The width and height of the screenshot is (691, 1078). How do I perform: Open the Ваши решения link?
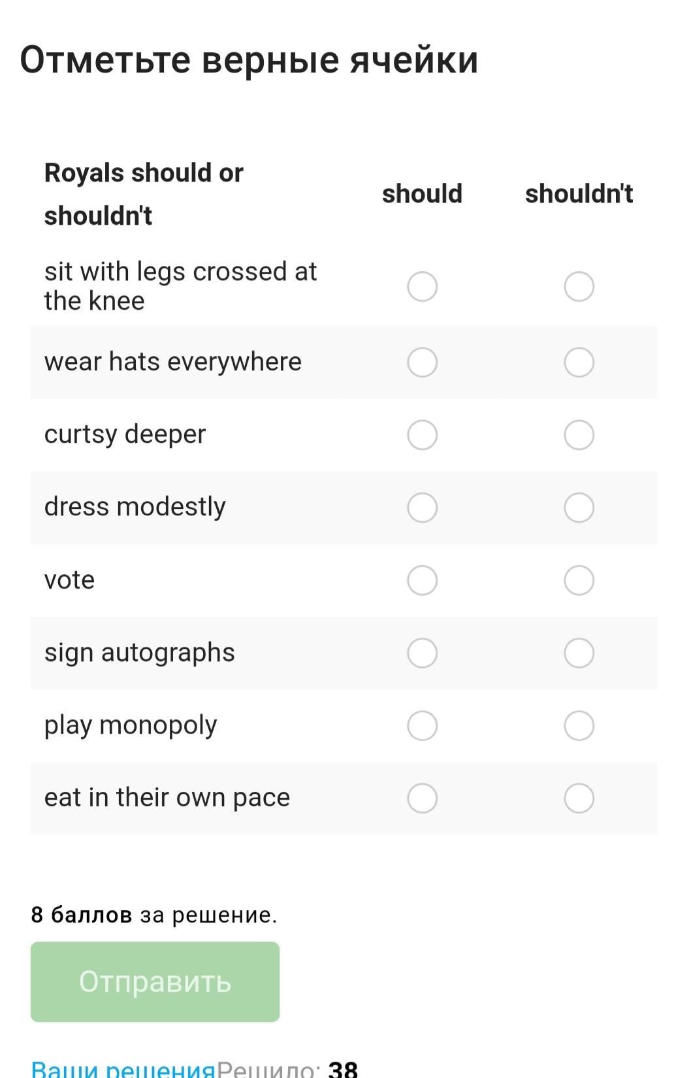point(123,1070)
